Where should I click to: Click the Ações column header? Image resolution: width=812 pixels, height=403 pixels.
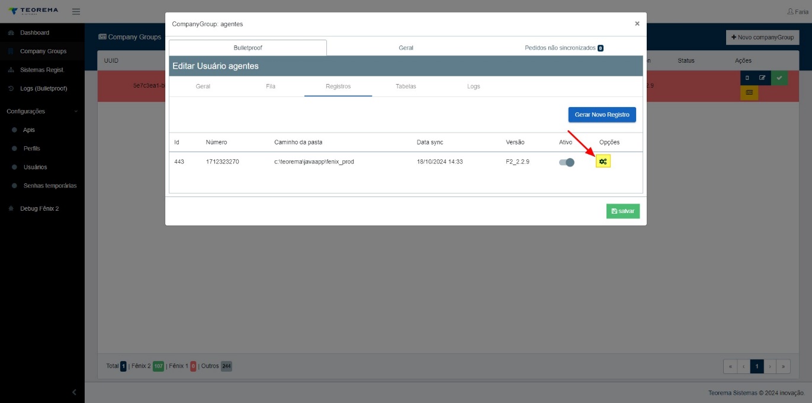click(743, 60)
